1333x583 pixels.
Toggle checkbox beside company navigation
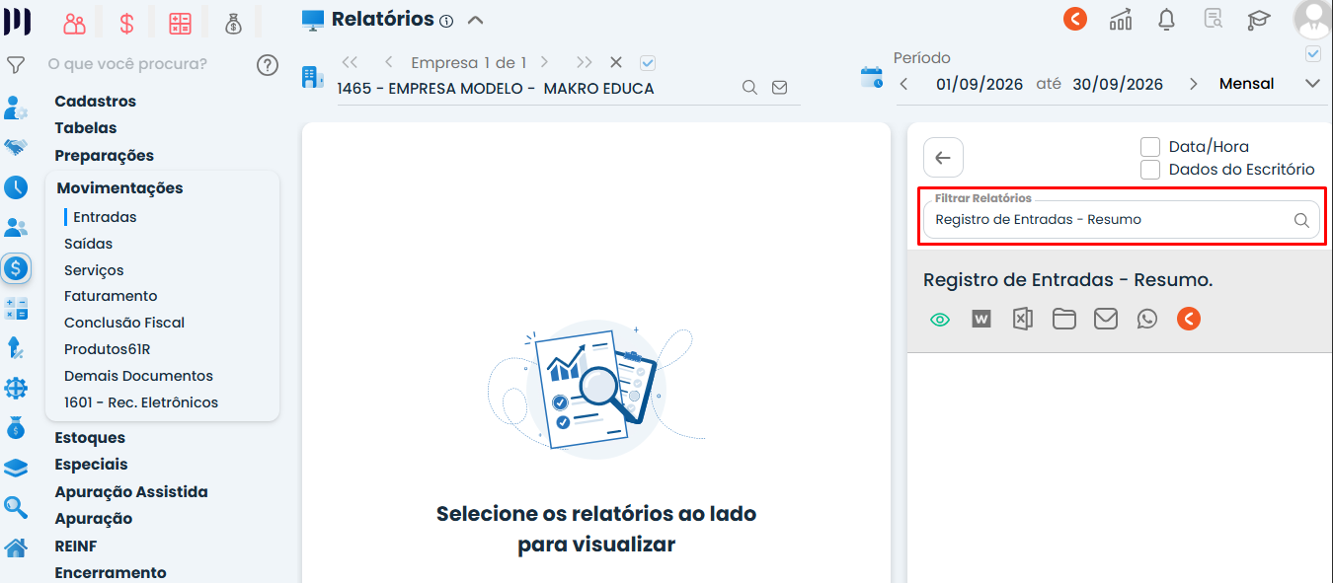(x=648, y=62)
